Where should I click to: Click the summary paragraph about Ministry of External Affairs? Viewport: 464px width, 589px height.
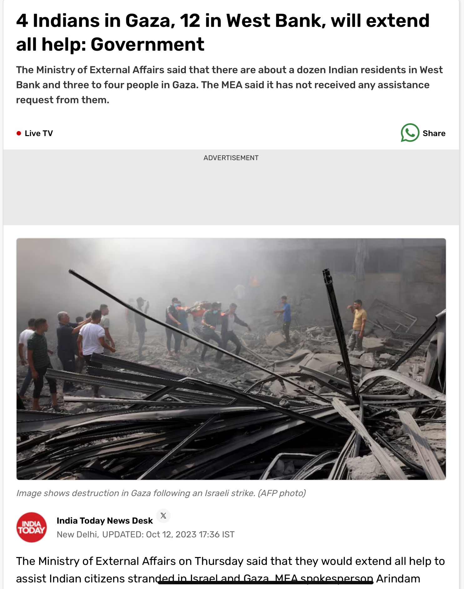coord(229,85)
